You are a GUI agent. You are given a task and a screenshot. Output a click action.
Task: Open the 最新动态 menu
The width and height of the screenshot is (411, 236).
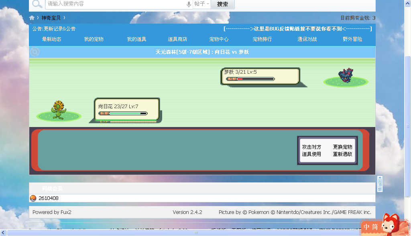[x=52, y=39]
